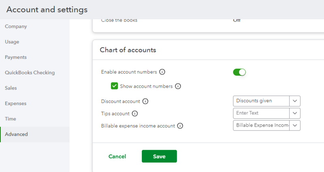Click info icon for Billable expense income account

click(x=180, y=126)
